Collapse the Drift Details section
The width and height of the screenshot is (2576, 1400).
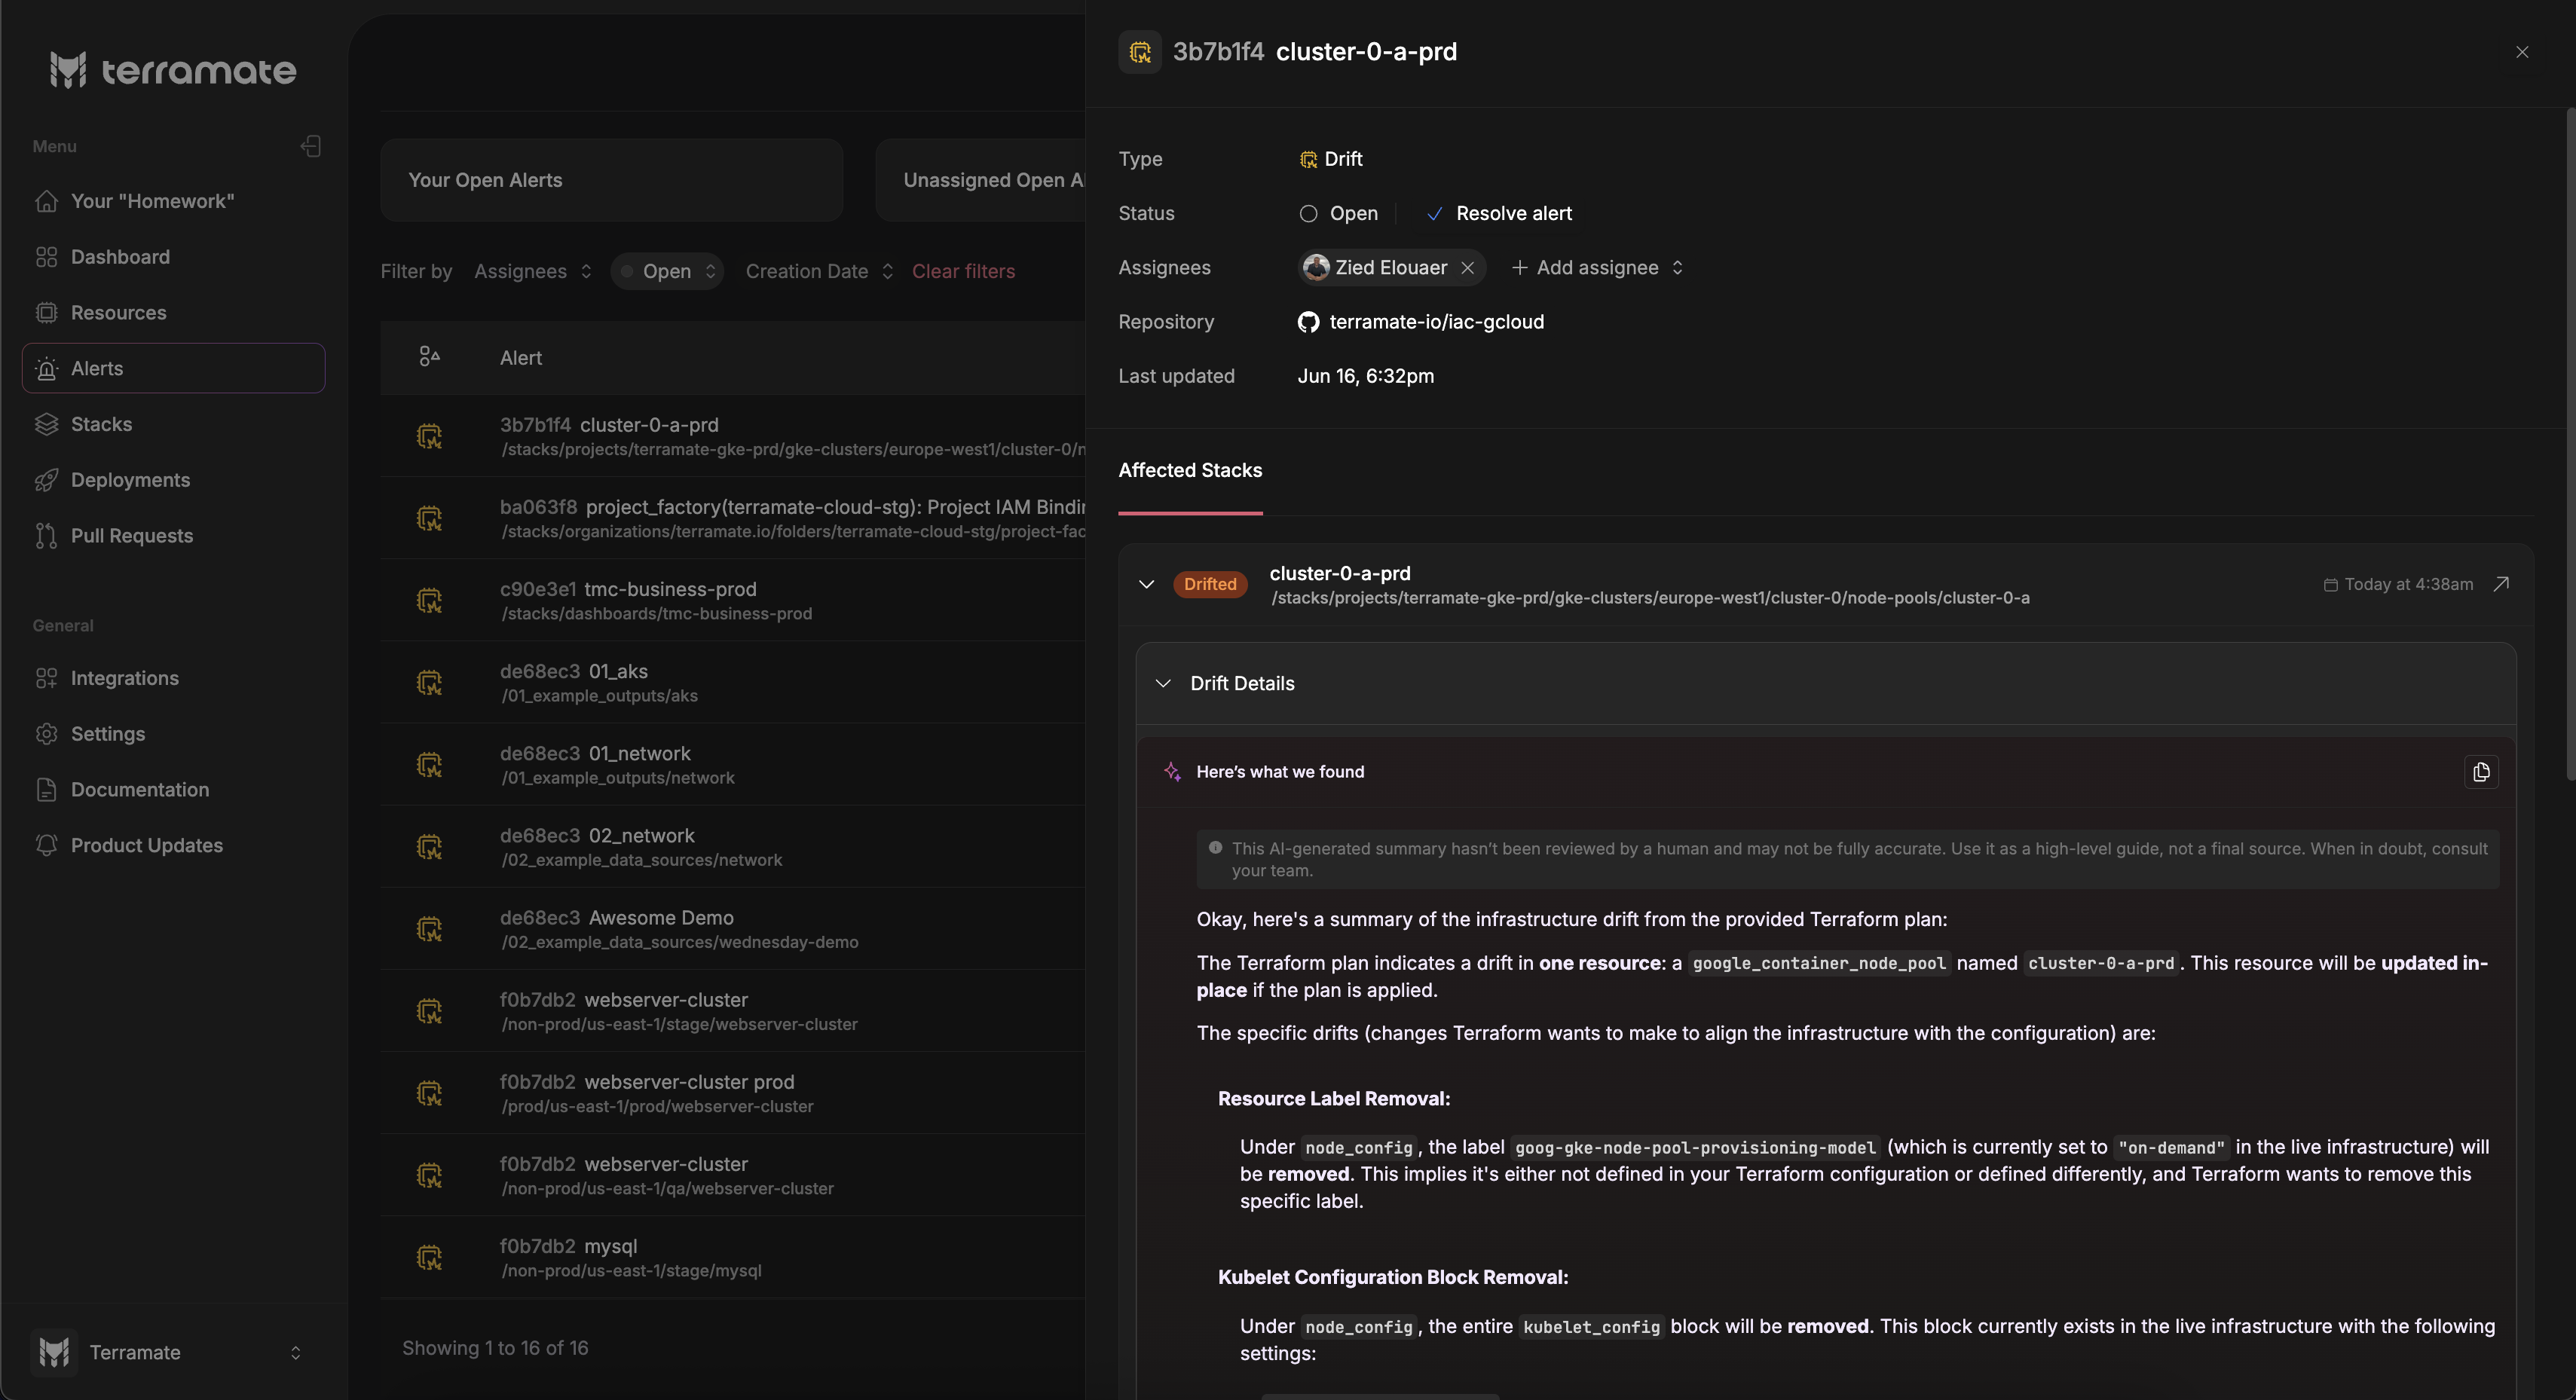(x=1163, y=683)
